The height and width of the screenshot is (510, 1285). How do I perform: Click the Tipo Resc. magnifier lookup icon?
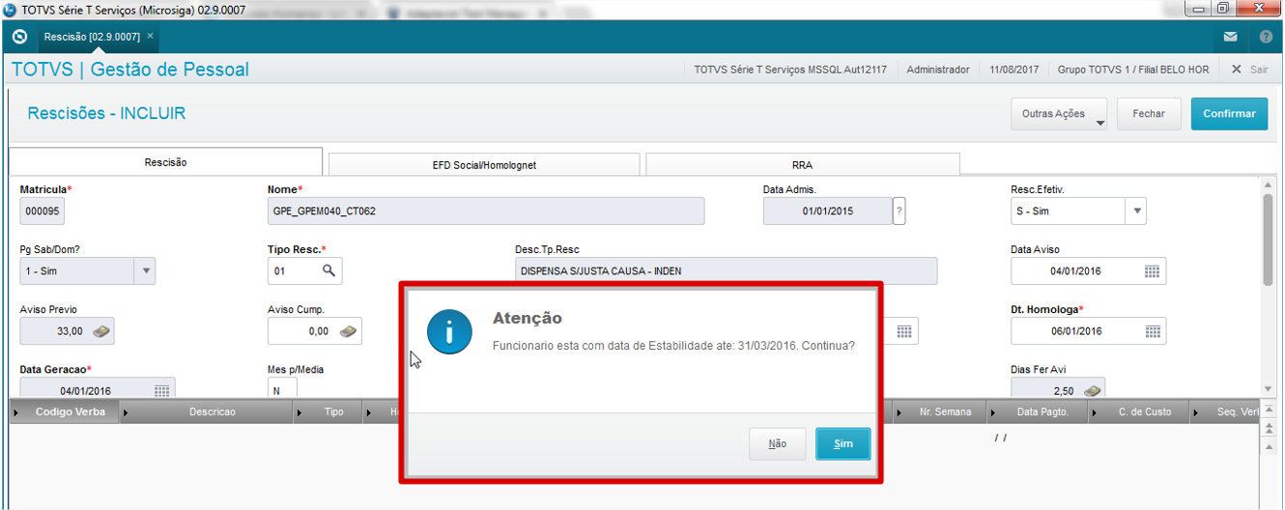pyautogui.click(x=329, y=271)
